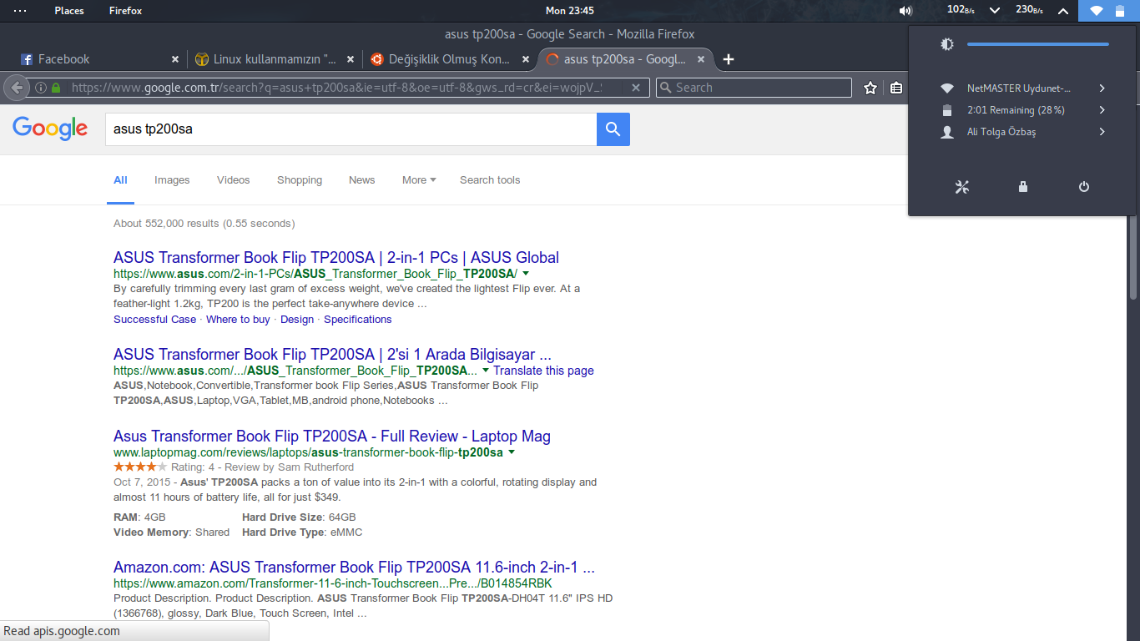
Task: Expand the NetMASTER Uydunet Wi-Fi submenu
Action: (x=1102, y=88)
